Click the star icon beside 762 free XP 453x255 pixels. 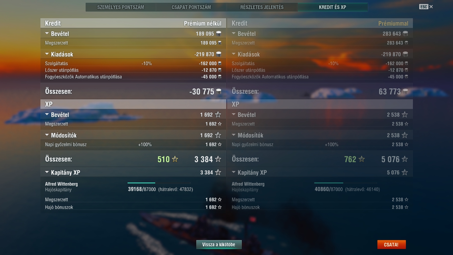[x=362, y=159]
